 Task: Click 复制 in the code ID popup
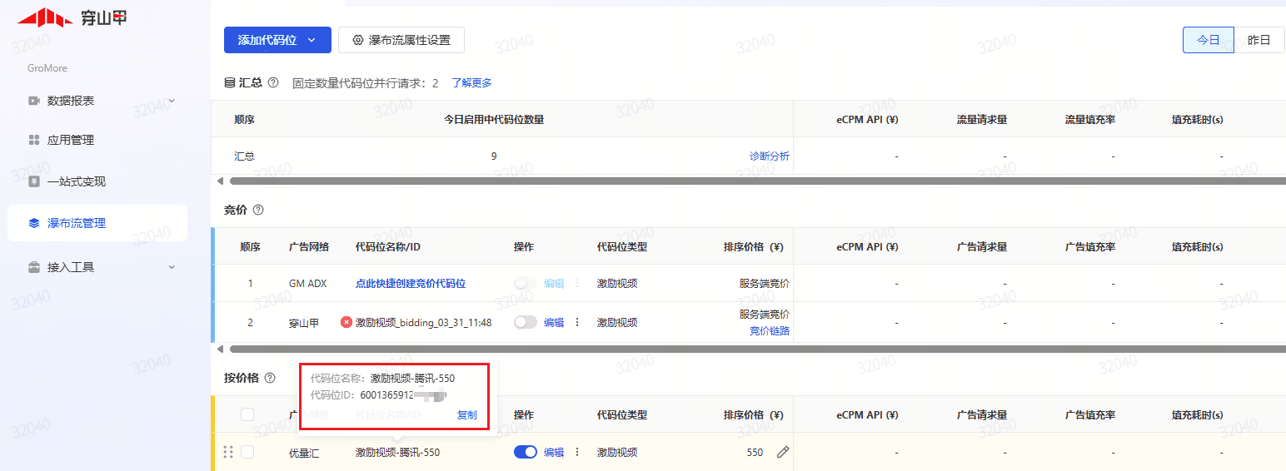(x=467, y=415)
